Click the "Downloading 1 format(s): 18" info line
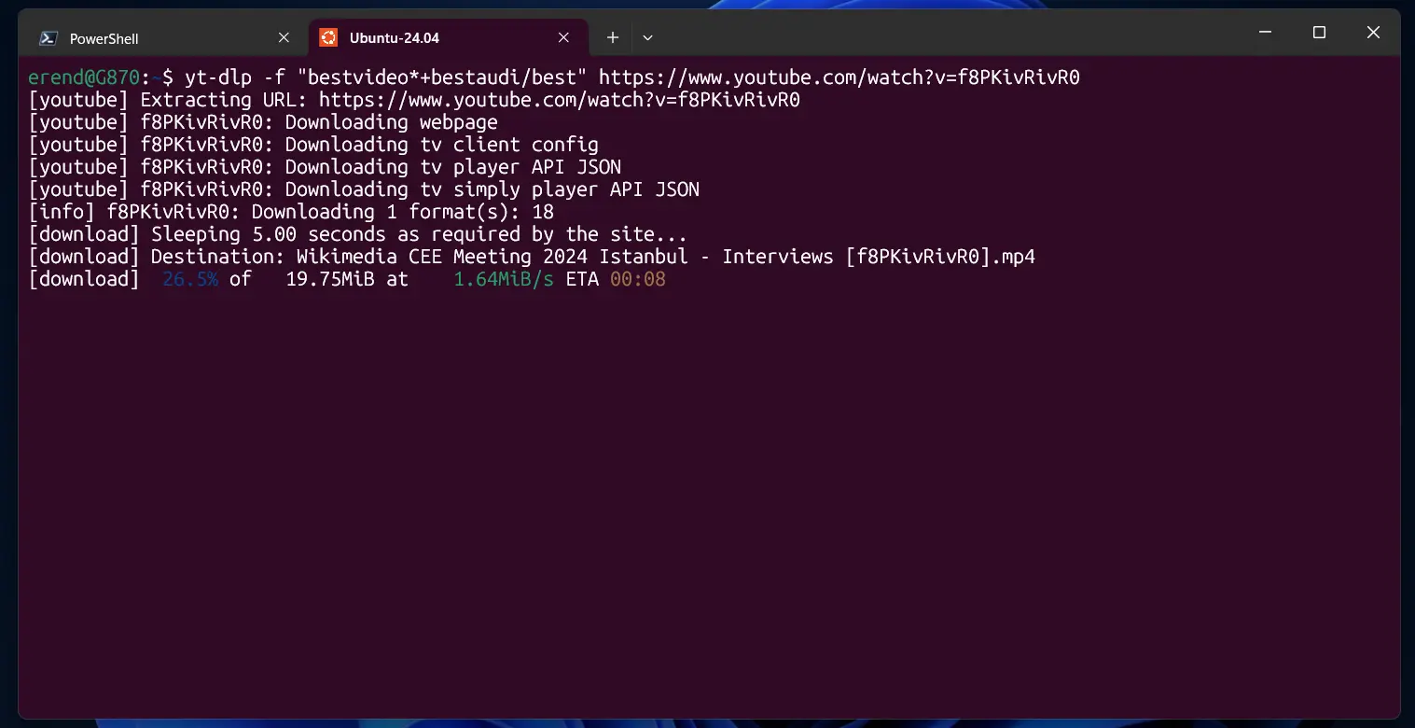 [x=291, y=212]
